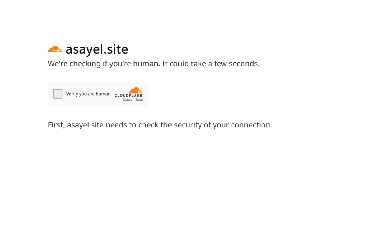
Task: Open the Privacy link in the widget
Action: point(128,99)
